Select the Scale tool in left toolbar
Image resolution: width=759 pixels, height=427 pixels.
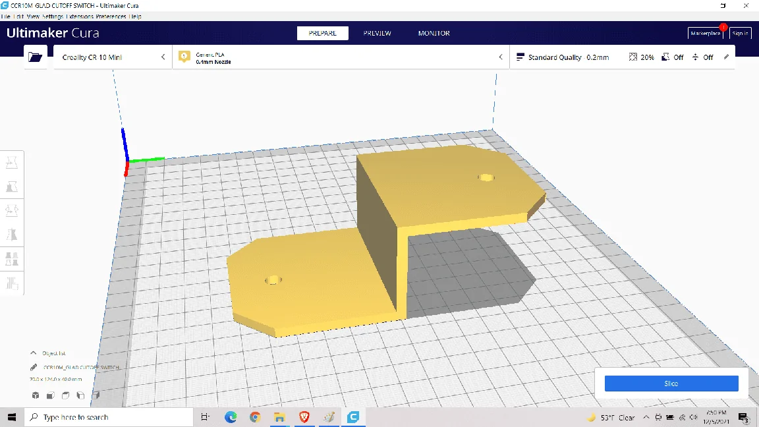pyautogui.click(x=12, y=187)
